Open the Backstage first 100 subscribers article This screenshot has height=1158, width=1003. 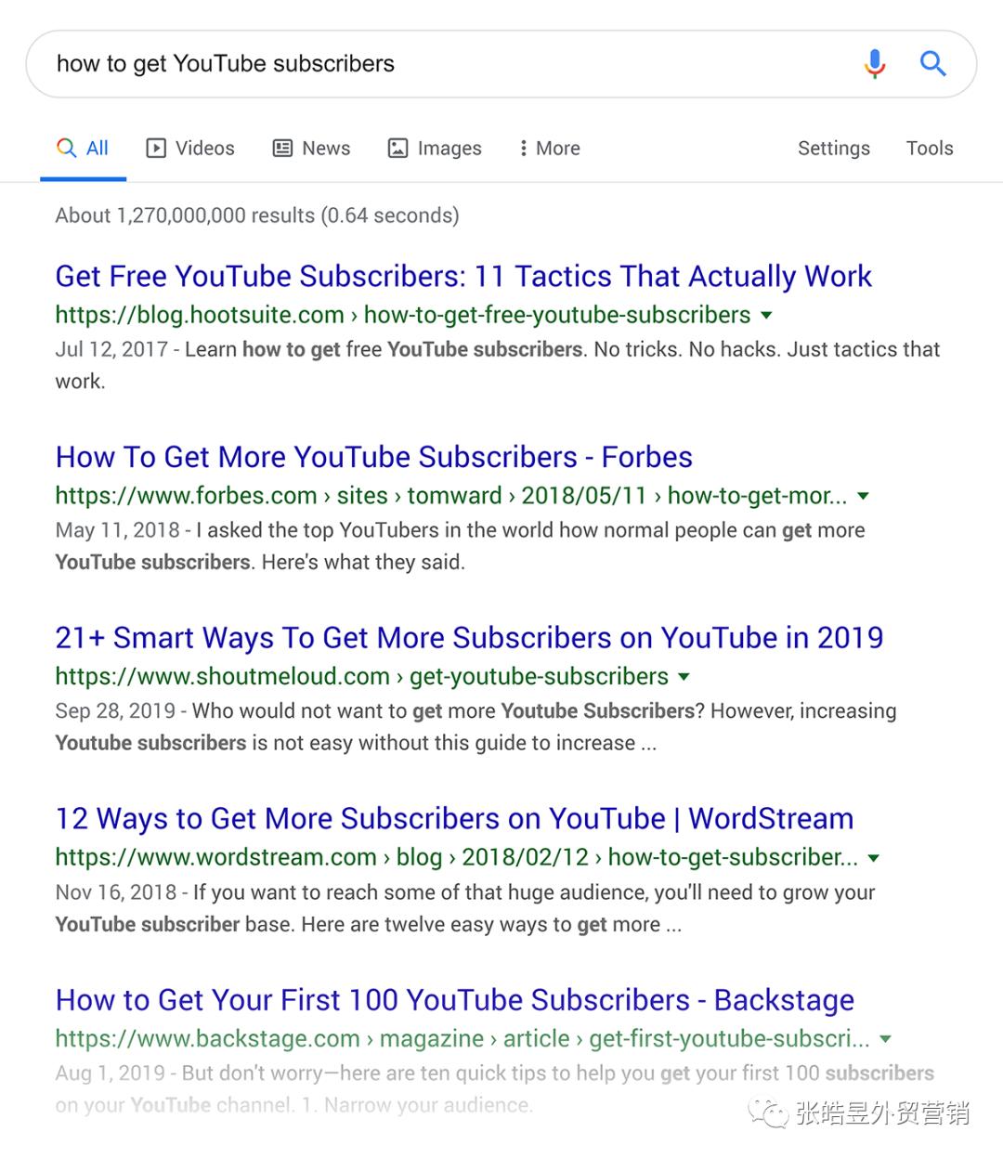tap(454, 1000)
